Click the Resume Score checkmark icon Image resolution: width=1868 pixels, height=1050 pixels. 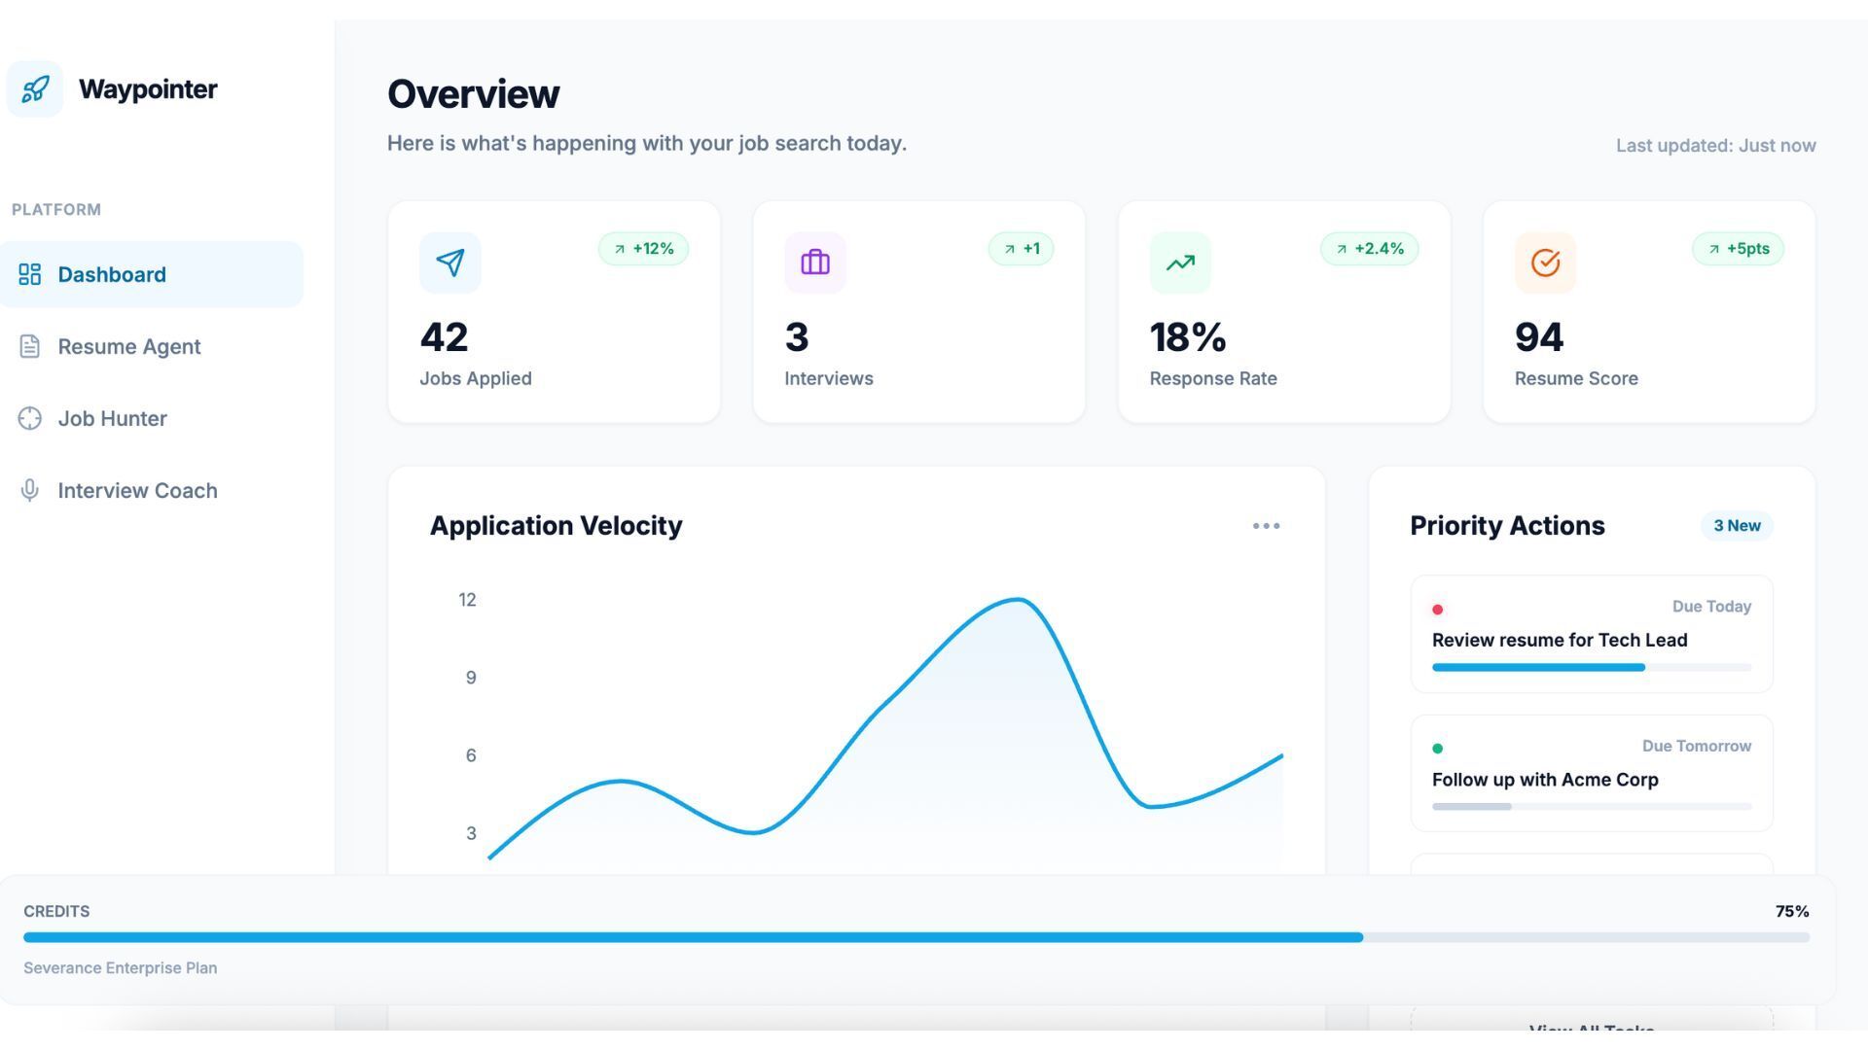[x=1545, y=262]
